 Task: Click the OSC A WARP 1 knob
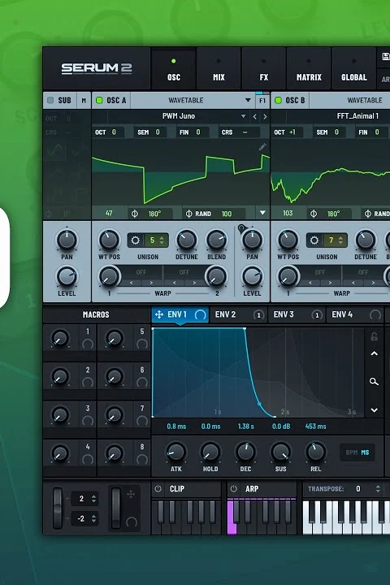pos(109,276)
